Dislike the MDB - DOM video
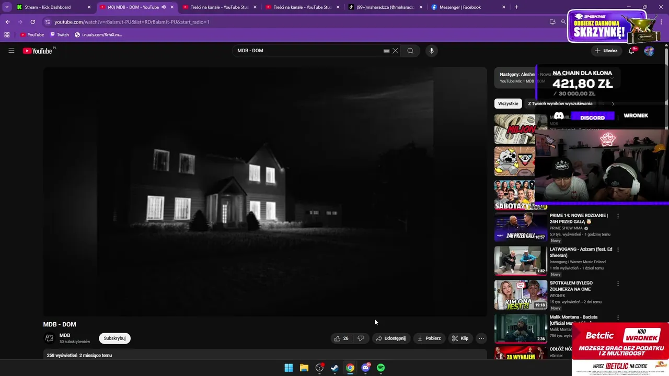 (361, 338)
